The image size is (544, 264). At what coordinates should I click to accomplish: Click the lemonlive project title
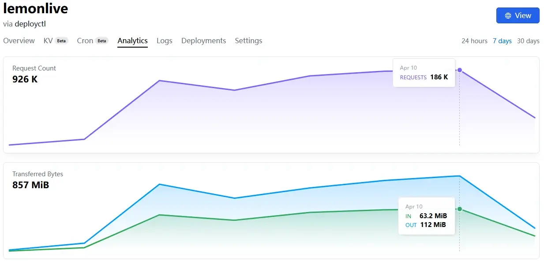(x=36, y=8)
